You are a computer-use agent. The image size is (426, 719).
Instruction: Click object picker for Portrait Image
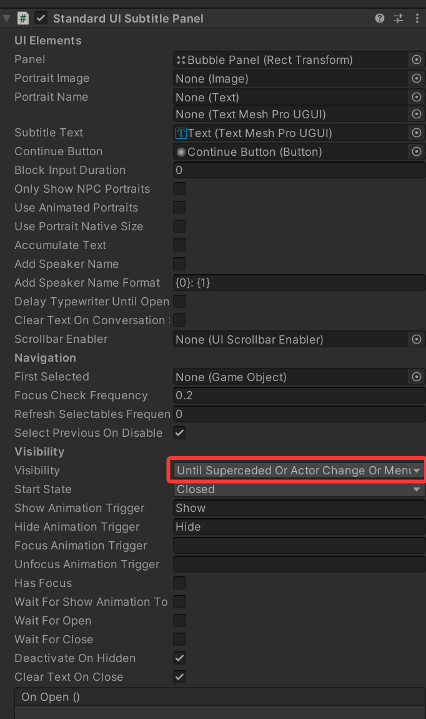(417, 78)
